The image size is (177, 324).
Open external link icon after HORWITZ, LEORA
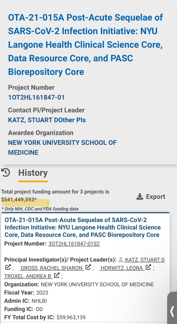[x=148, y=268]
